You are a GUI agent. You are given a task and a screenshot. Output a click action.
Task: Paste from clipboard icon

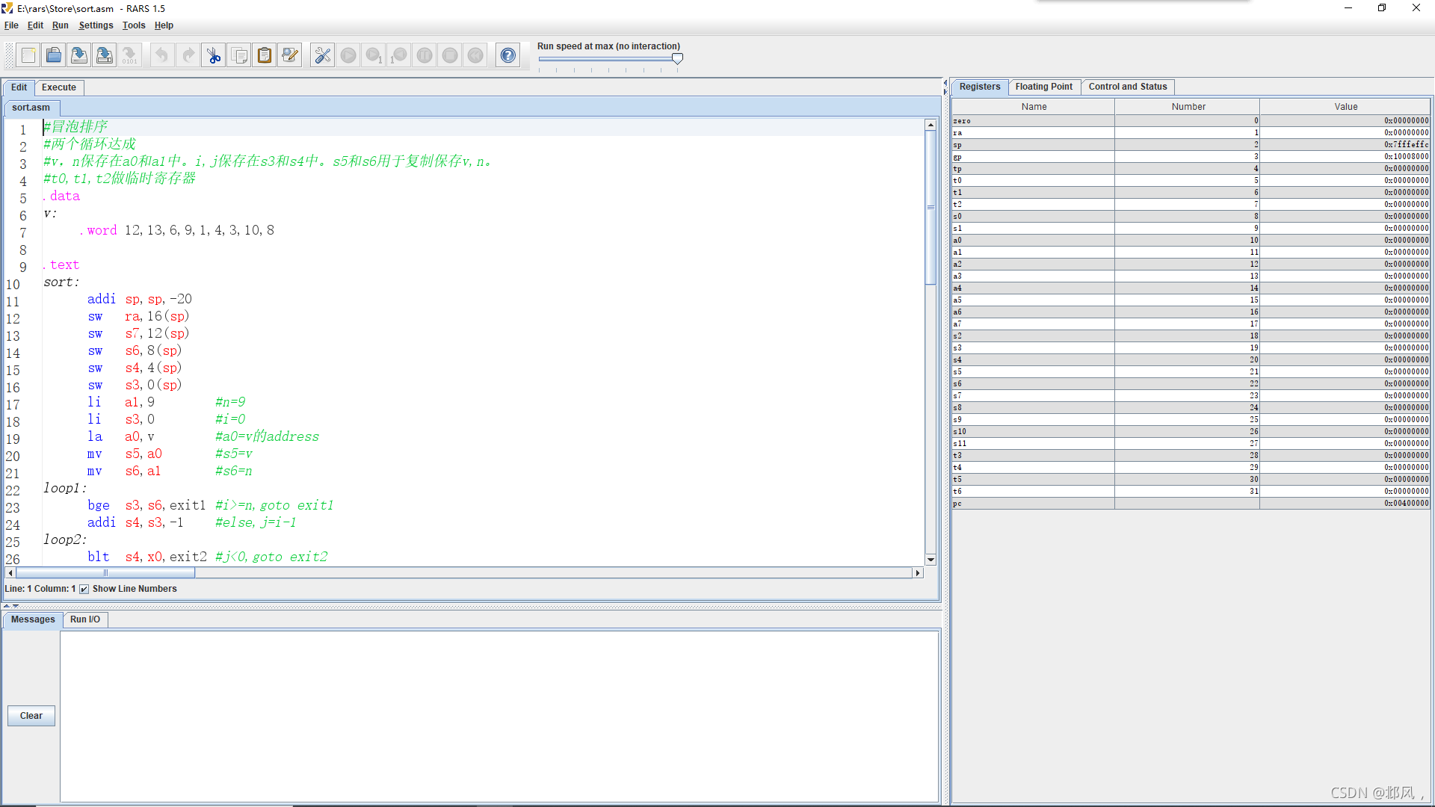pos(265,55)
